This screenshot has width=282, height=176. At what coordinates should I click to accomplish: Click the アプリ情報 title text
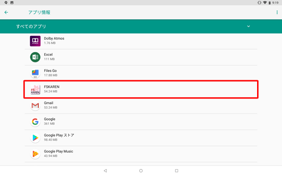point(39,12)
